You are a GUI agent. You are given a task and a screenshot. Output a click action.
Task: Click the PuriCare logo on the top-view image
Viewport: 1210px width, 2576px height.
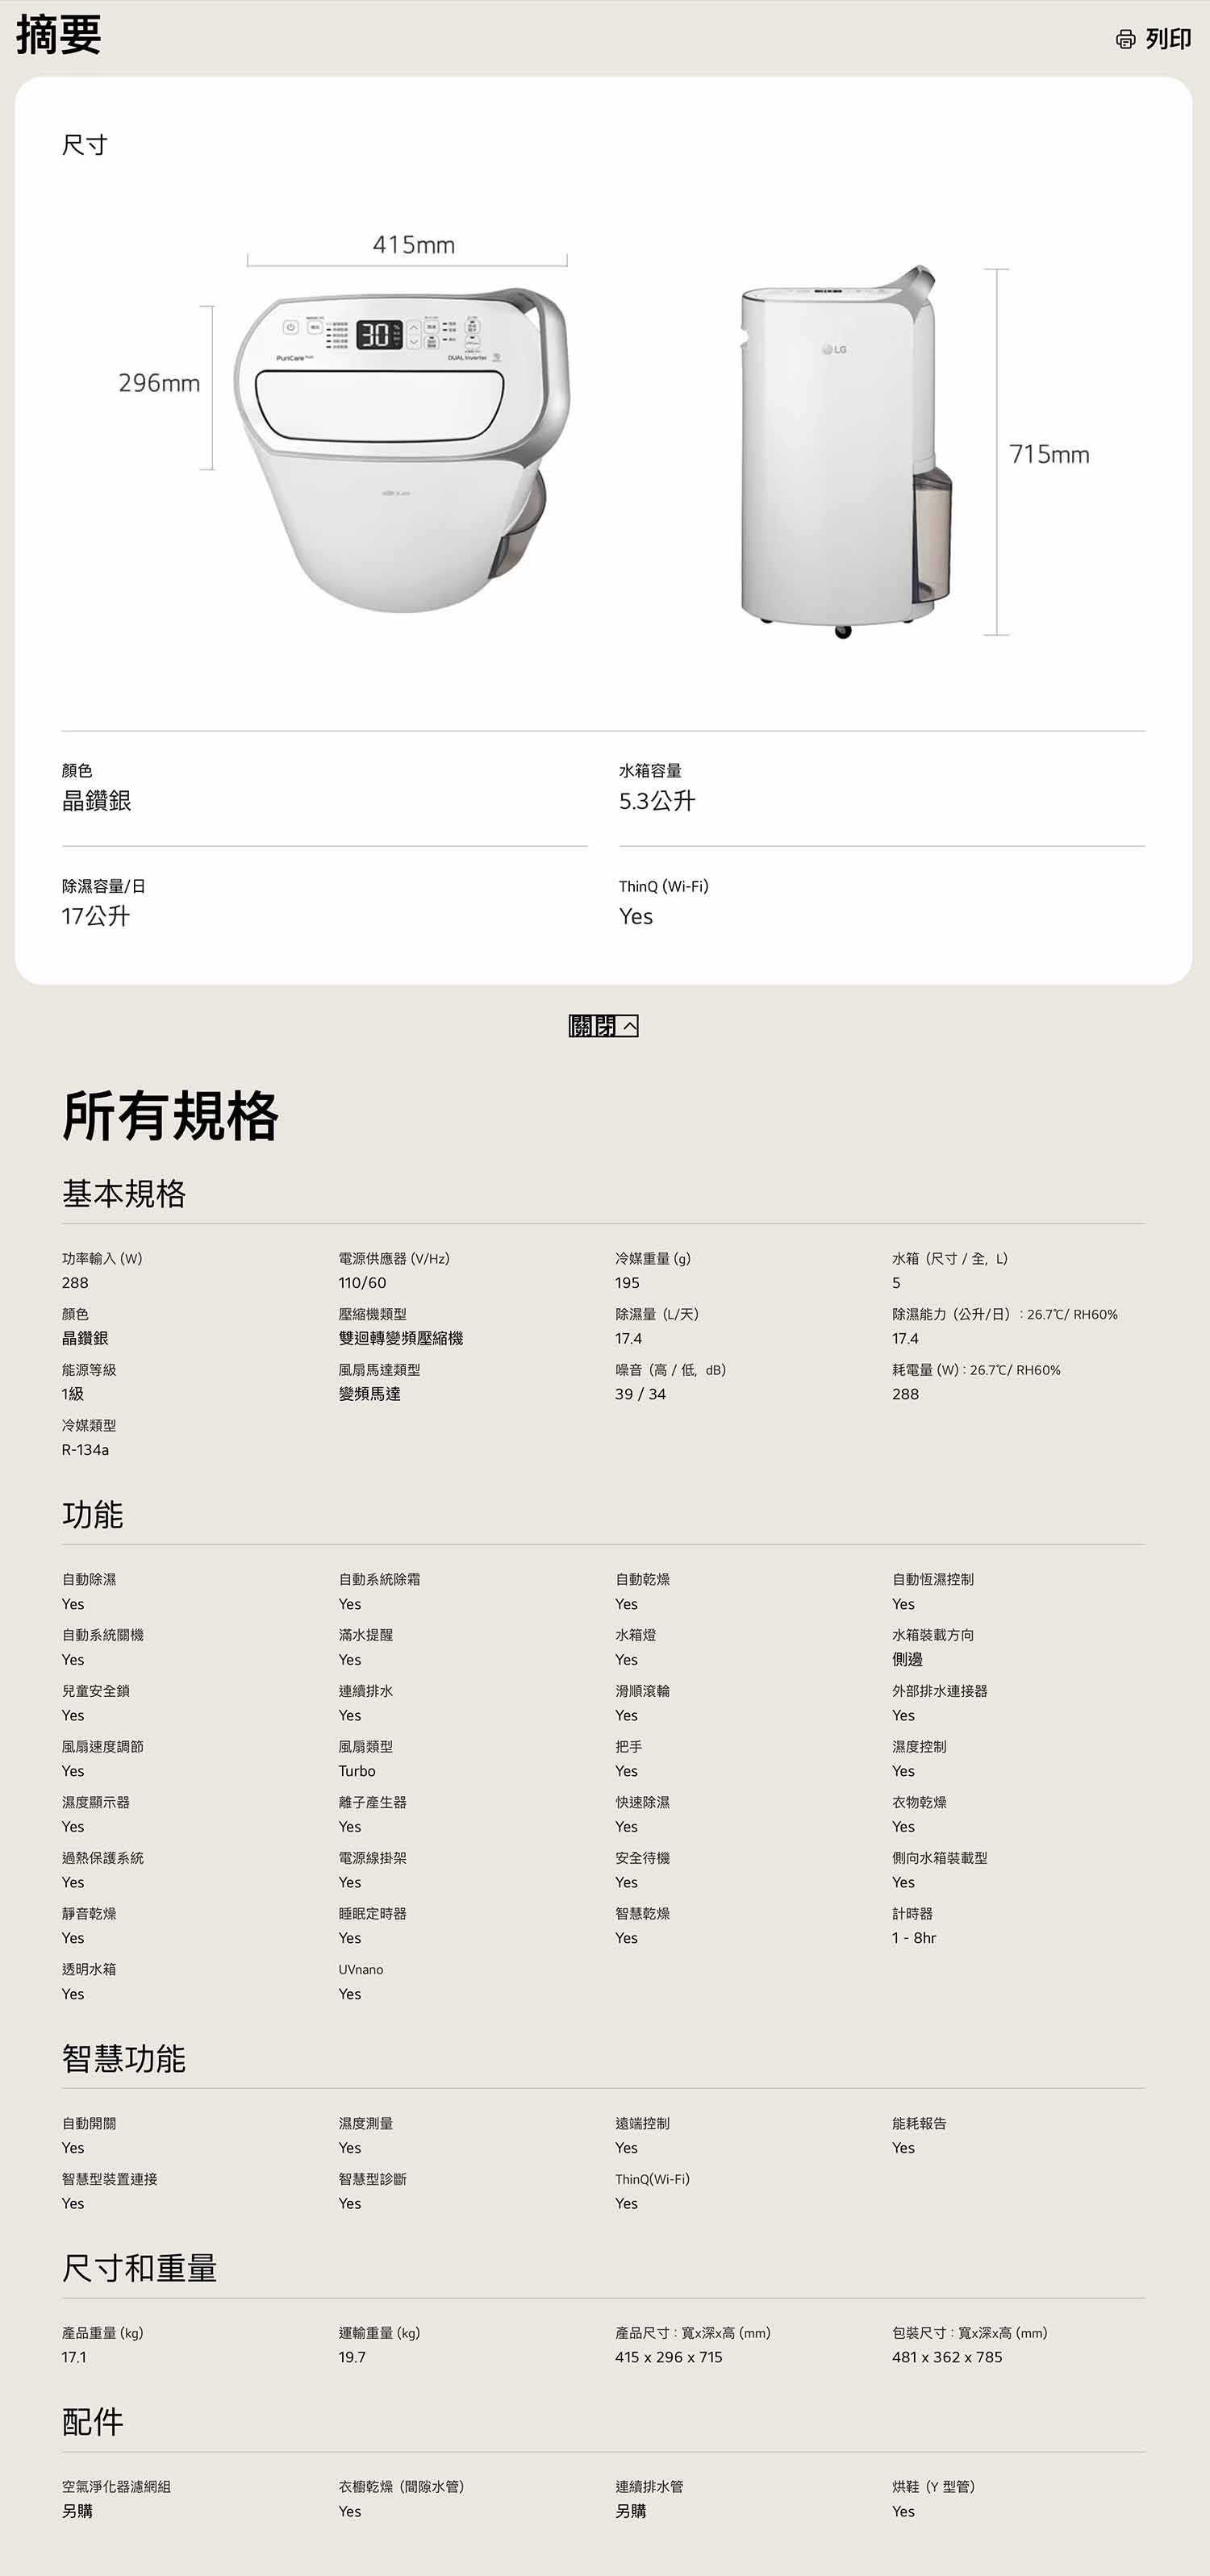[x=294, y=357]
